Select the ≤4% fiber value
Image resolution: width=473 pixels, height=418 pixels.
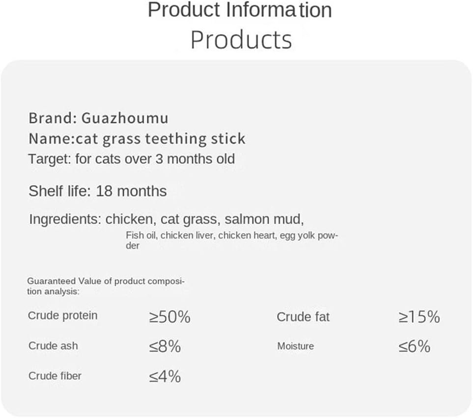[165, 377]
